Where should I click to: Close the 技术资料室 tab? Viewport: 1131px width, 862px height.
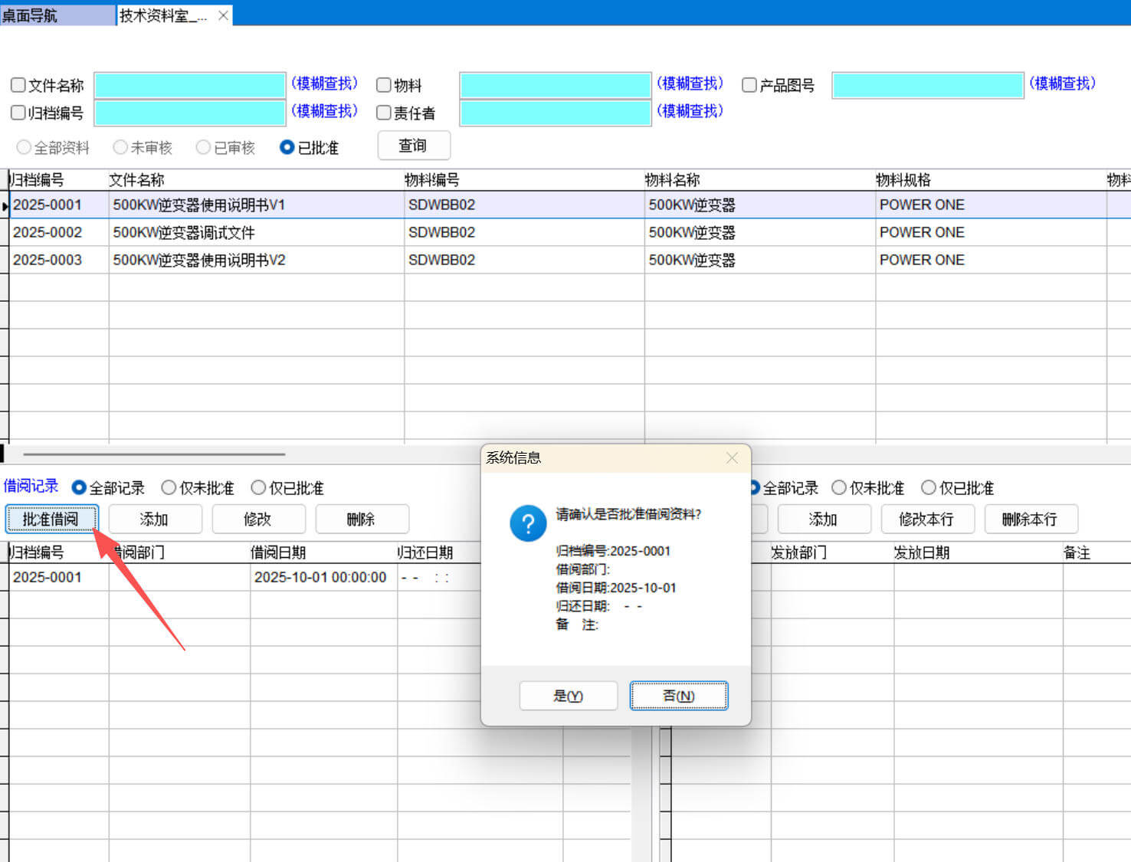pyautogui.click(x=223, y=15)
